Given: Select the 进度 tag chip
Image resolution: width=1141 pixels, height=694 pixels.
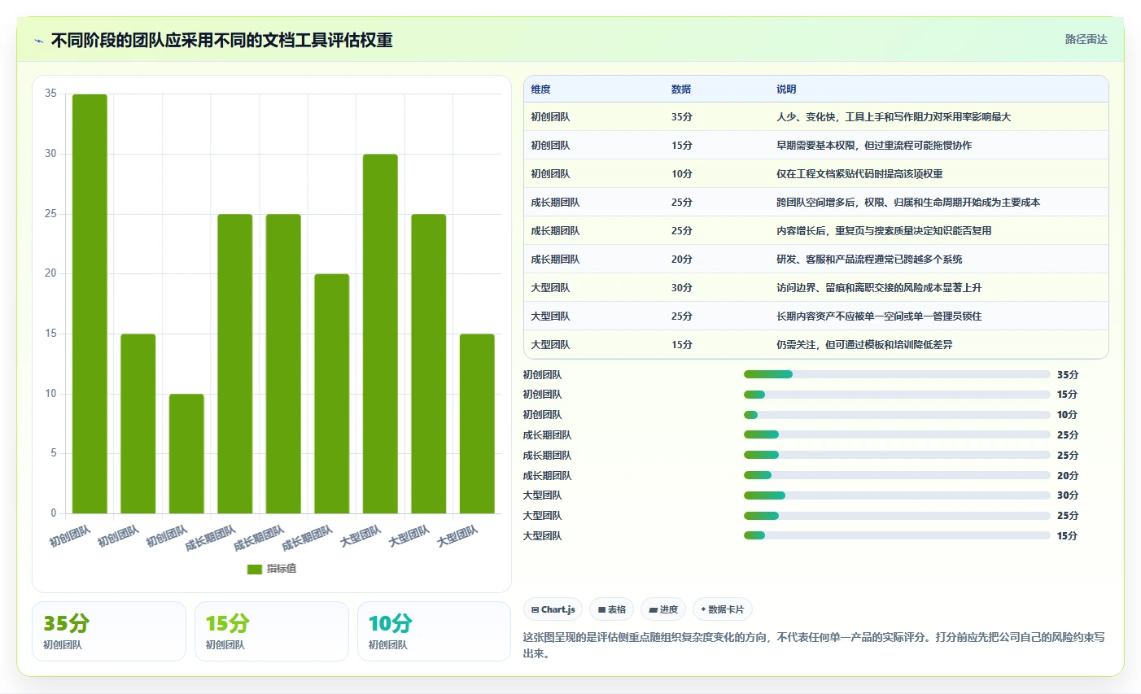Looking at the screenshot, I should (663, 609).
